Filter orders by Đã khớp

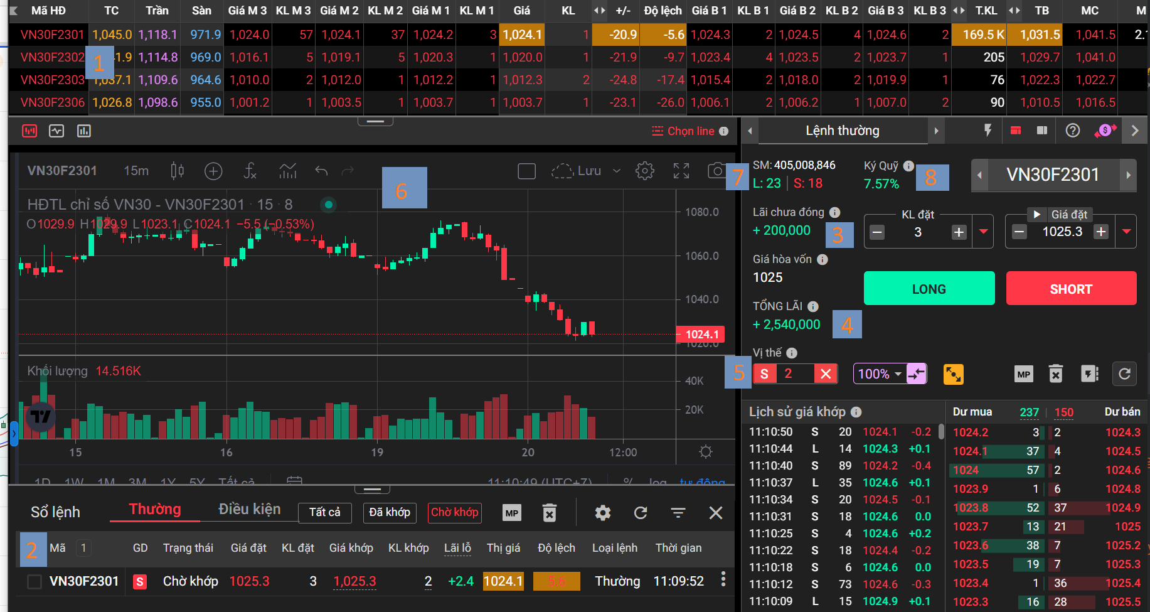pyautogui.click(x=390, y=512)
